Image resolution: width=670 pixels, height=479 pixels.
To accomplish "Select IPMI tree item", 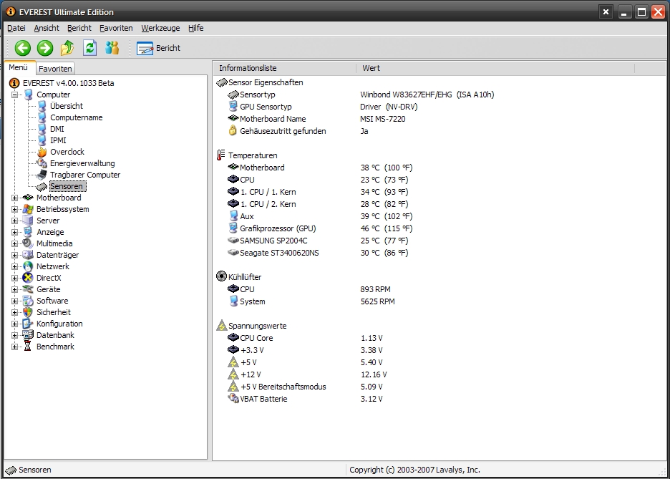I will (58, 140).
